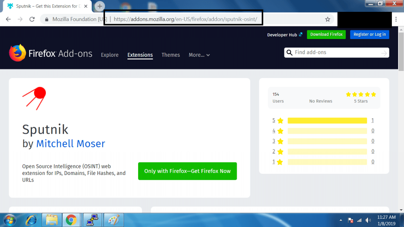Click the site security lock icon

(x=47, y=19)
